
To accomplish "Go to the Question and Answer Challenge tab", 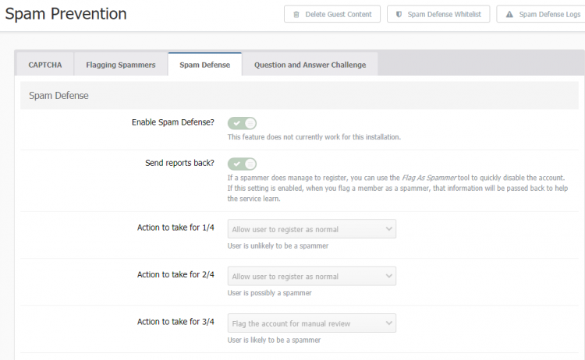I will point(310,65).
